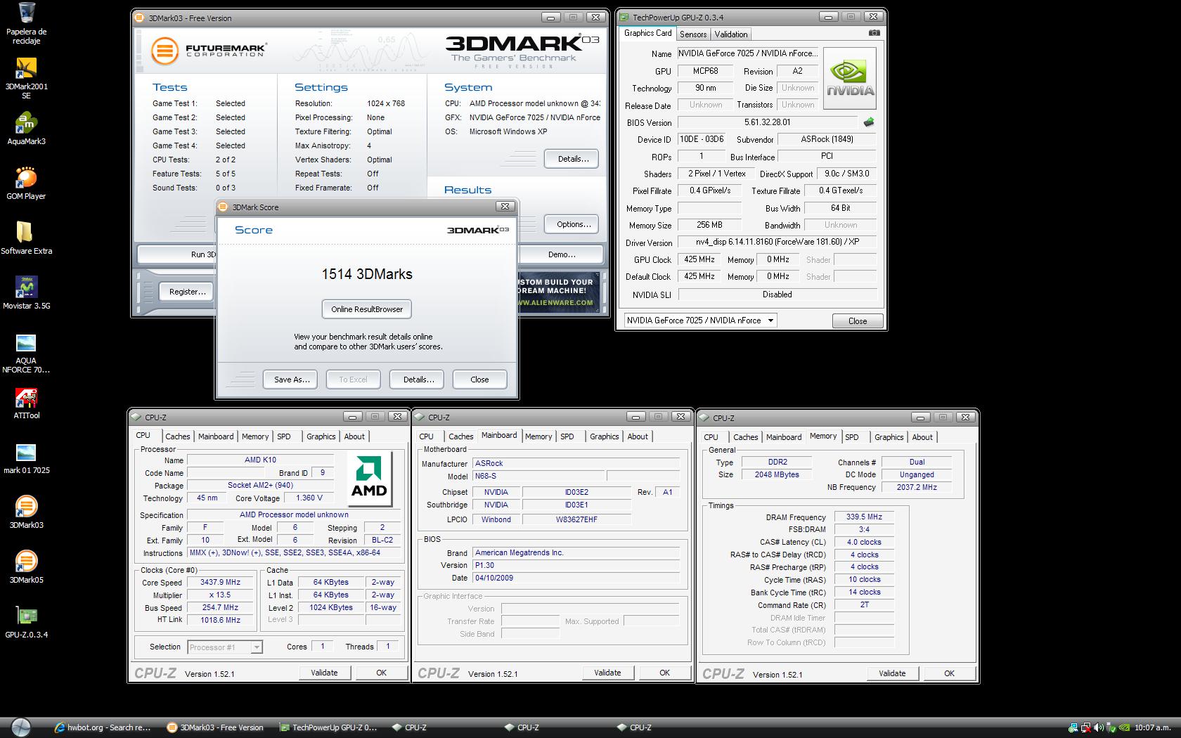Click the Mainboard Model field N68-S
Viewport: 1181px width, 738px height.
click(x=538, y=476)
